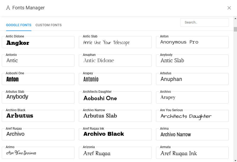The image size is (237, 162).
Task: Click the Archivo Narrow preview text
Action: [176, 134]
